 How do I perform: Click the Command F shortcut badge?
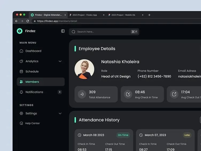pos(134,32)
